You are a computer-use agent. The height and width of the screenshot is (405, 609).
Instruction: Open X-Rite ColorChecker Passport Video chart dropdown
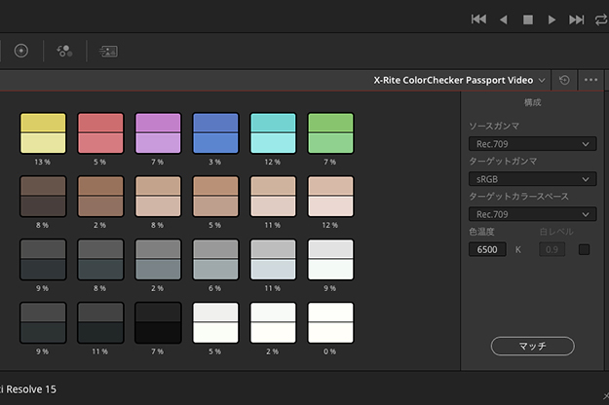459,80
